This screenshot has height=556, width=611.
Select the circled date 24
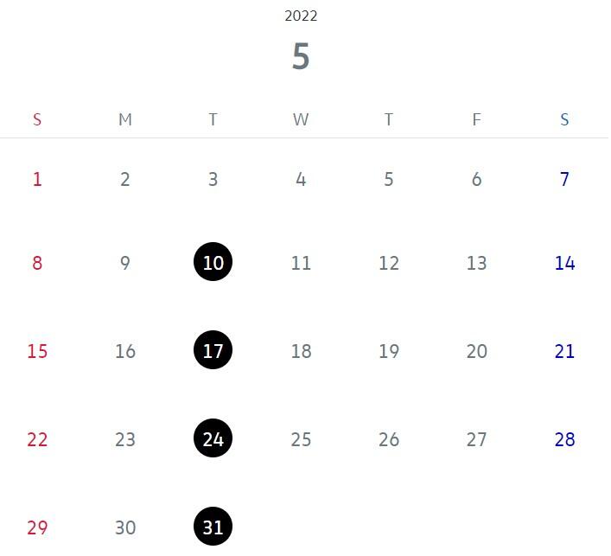click(213, 438)
